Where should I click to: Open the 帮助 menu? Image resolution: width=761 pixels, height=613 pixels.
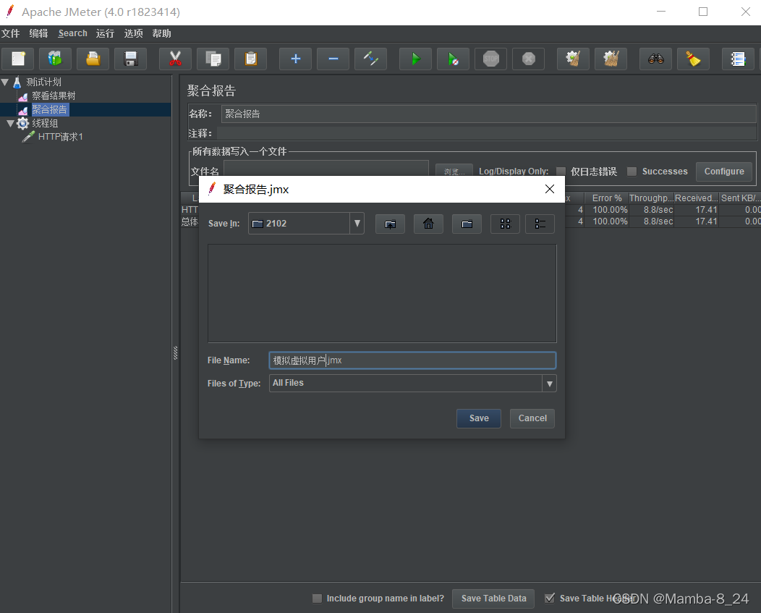point(161,33)
